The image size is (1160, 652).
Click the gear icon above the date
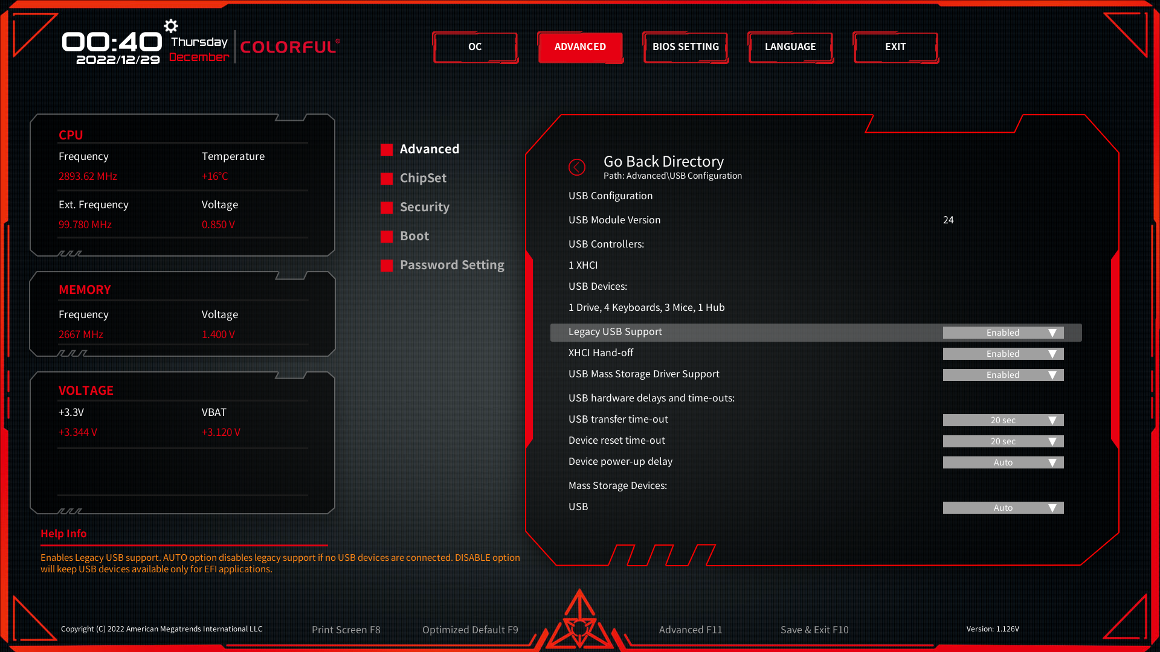[171, 26]
